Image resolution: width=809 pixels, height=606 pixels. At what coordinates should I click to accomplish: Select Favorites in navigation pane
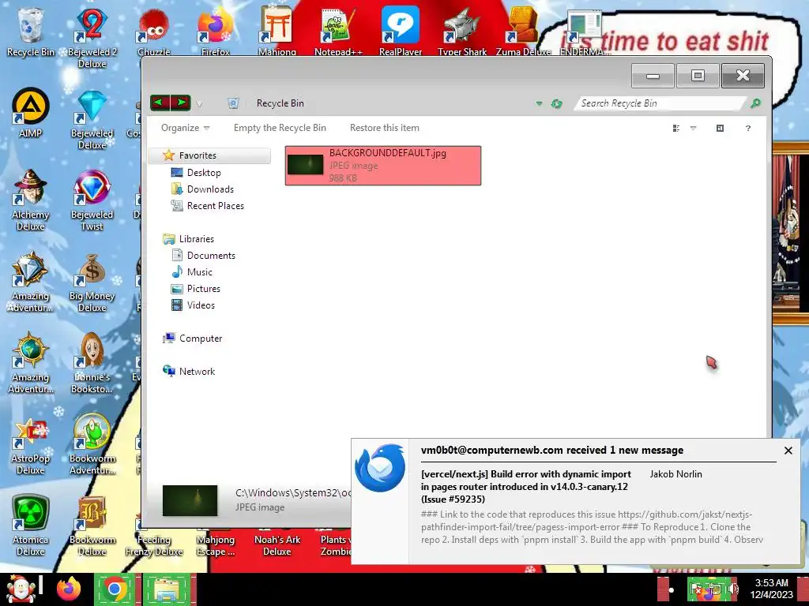click(210, 155)
